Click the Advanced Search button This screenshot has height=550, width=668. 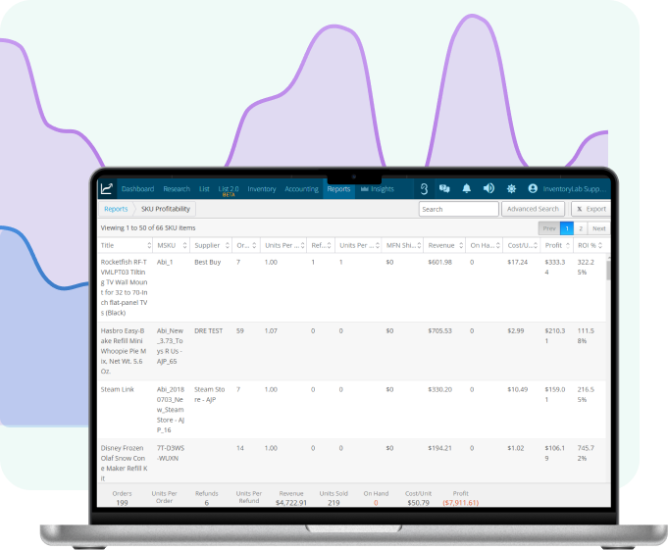[533, 209]
